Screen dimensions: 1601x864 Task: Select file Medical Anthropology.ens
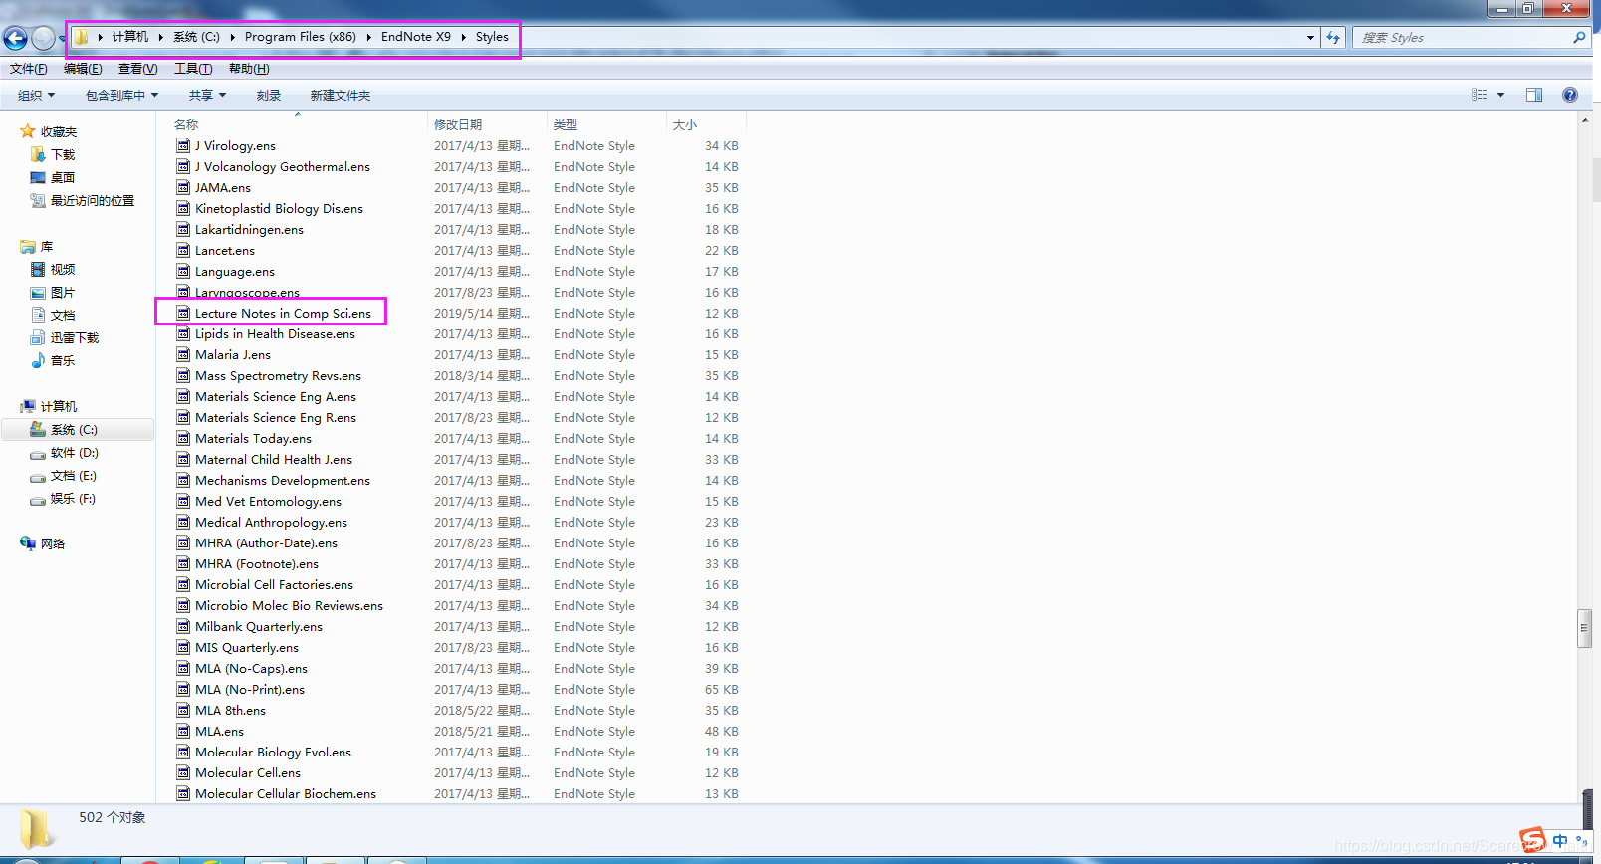[x=271, y=522]
